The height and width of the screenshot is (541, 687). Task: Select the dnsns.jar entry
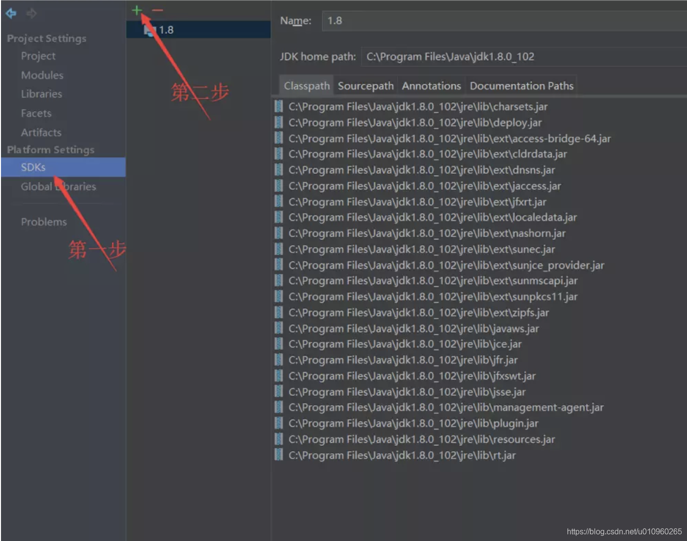click(421, 170)
